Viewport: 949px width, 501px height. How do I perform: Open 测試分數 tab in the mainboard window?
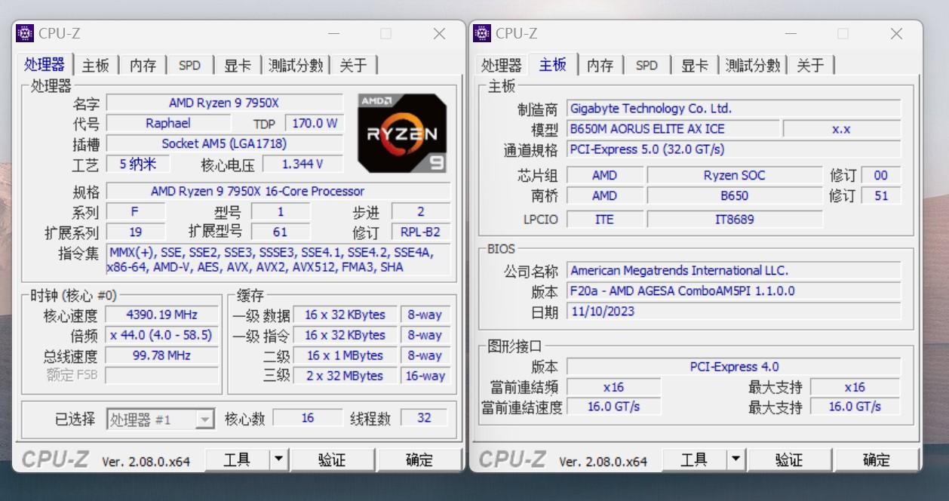pyautogui.click(x=753, y=66)
